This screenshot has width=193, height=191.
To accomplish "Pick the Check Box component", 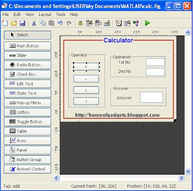I will 28,74.
